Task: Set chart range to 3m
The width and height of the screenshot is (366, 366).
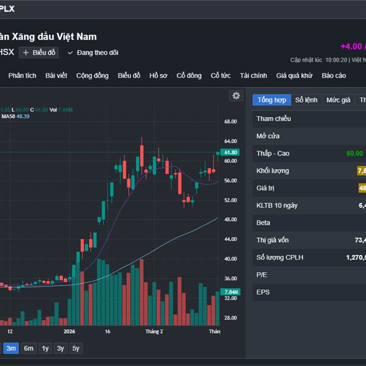Action: 10,348
